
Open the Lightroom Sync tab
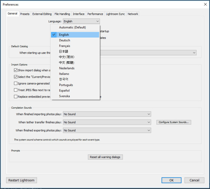tap(115, 14)
